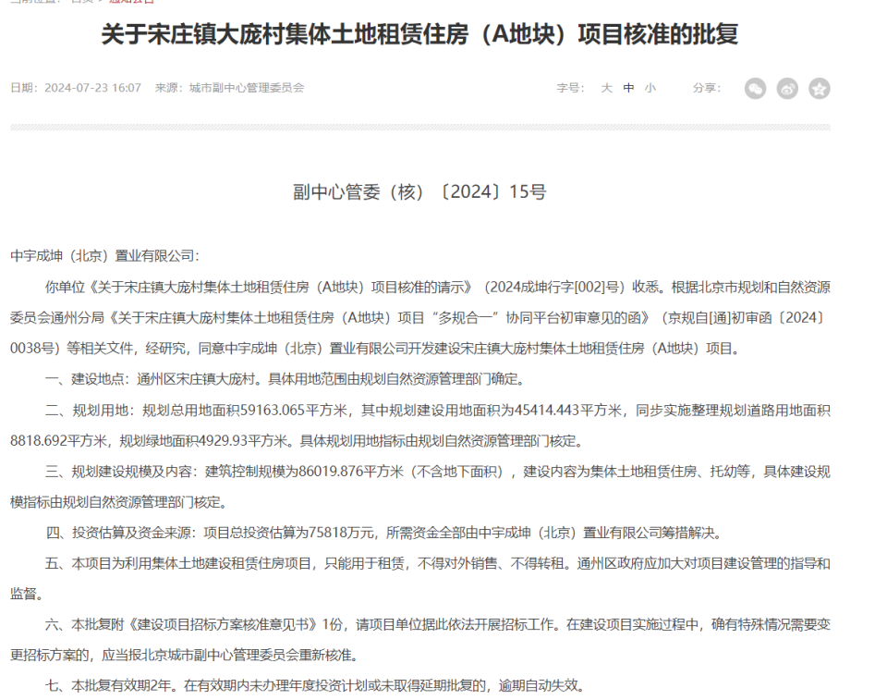The image size is (887, 700).
Task: Click source text 城市副中心管理委员会
Action: [x=247, y=88]
